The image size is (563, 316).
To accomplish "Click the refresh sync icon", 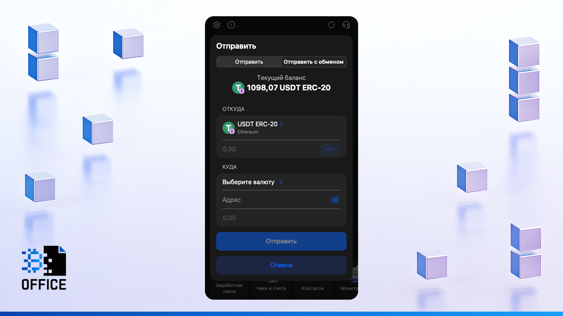I will [x=331, y=25].
